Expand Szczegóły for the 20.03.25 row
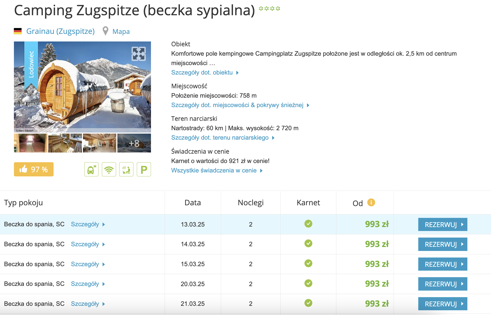Screen dimensions: 491x315 [x=88, y=284]
